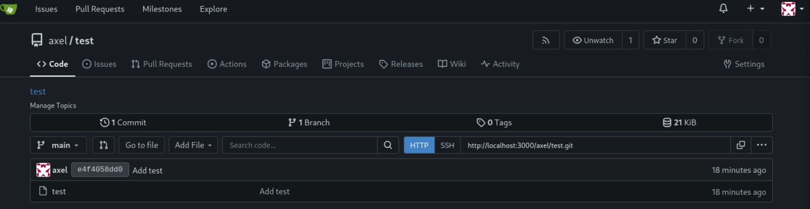Click the Gitea logo home icon

9,9
